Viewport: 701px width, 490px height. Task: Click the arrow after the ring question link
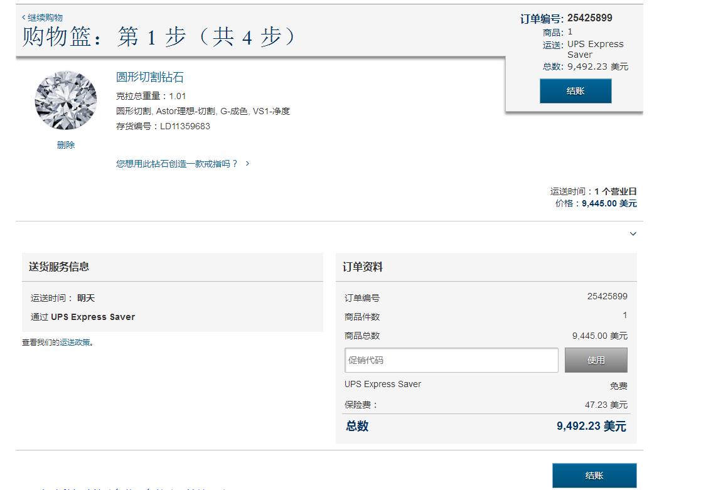[248, 162]
